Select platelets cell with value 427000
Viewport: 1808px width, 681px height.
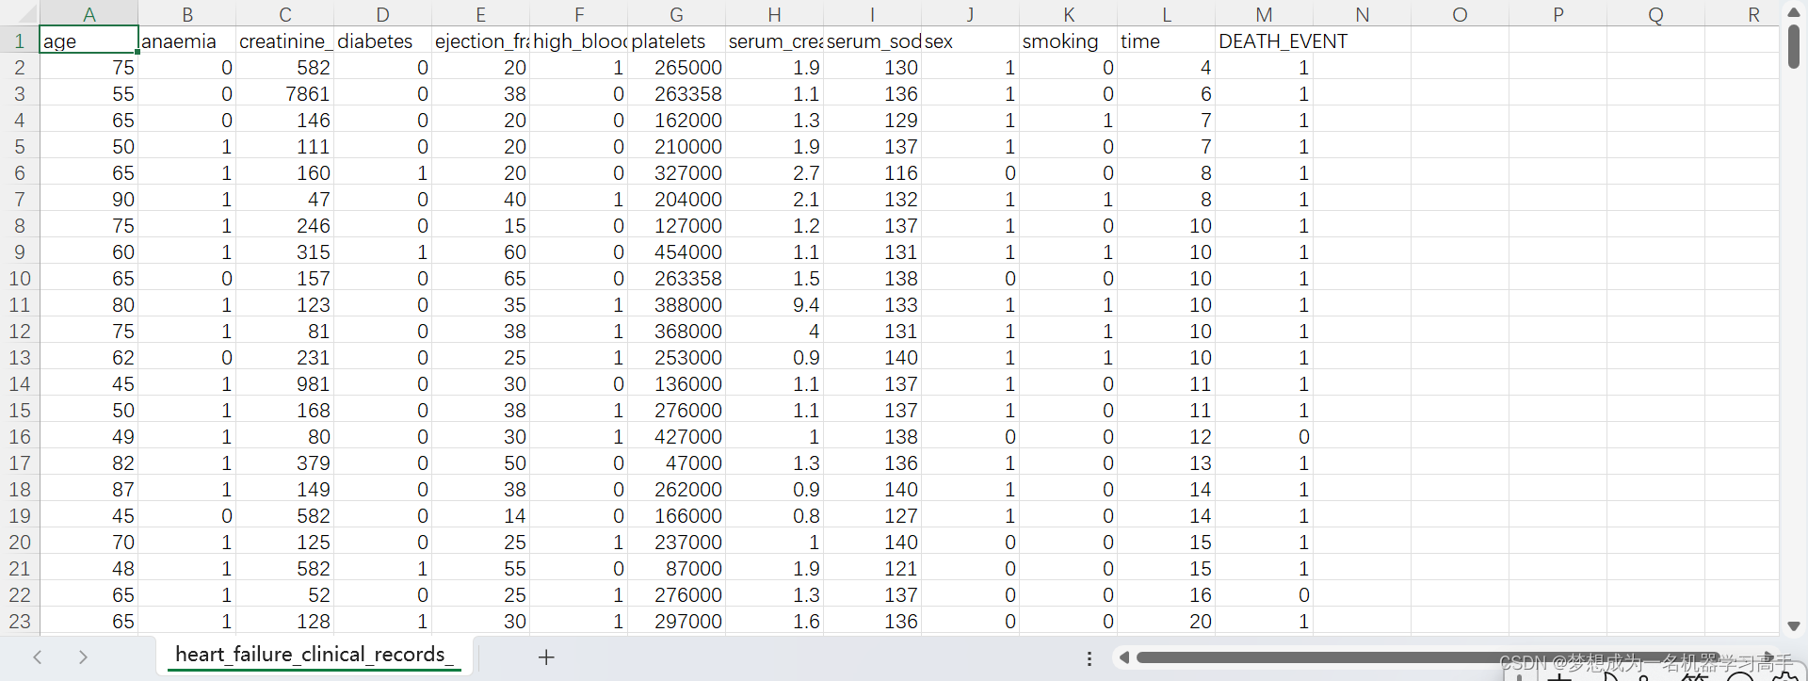[x=676, y=436]
